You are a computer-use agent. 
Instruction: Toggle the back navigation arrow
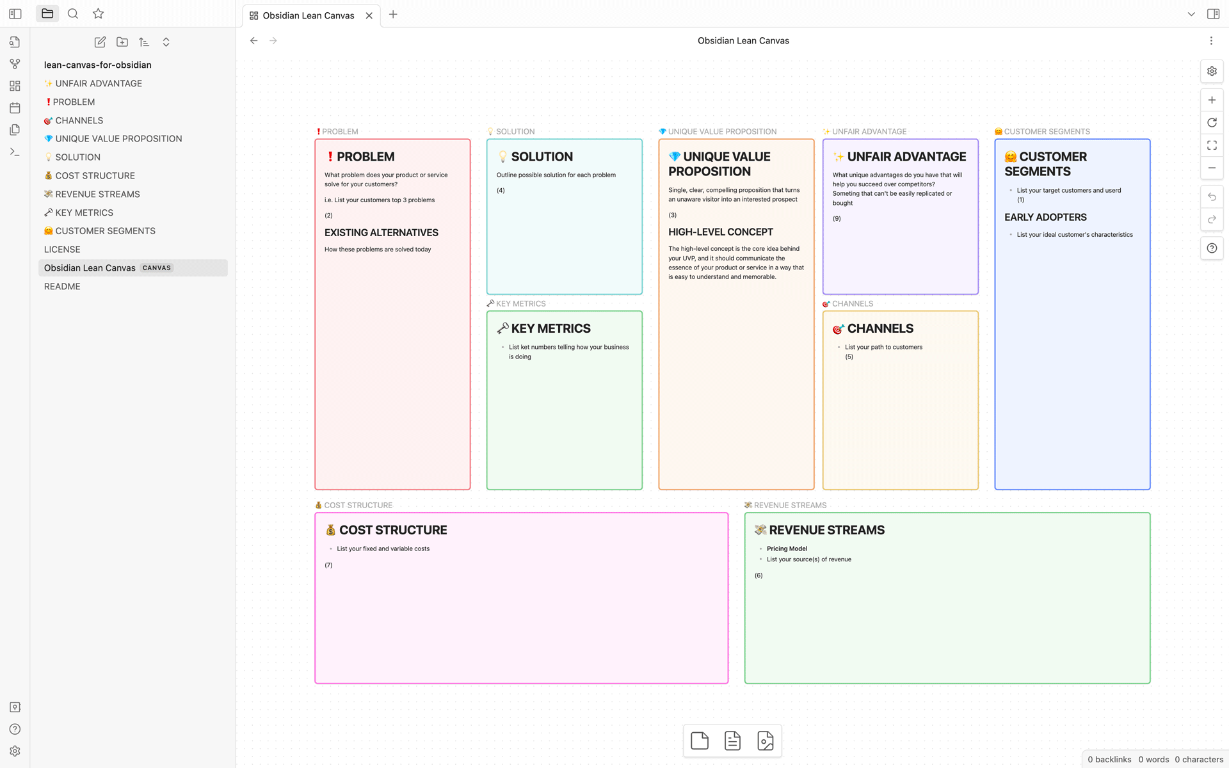coord(255,40)
